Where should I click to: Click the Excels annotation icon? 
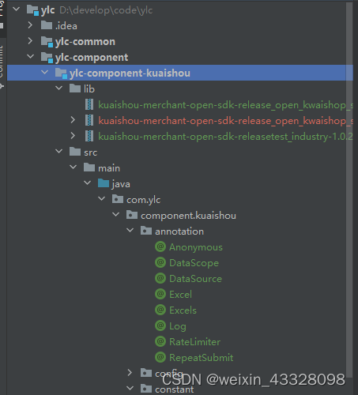(160, 310)
